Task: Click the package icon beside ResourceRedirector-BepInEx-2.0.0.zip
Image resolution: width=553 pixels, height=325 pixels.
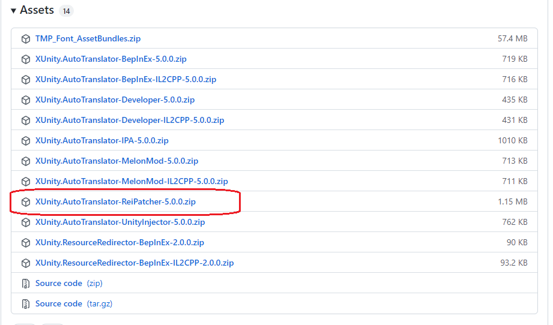Action: click(26, 243)
